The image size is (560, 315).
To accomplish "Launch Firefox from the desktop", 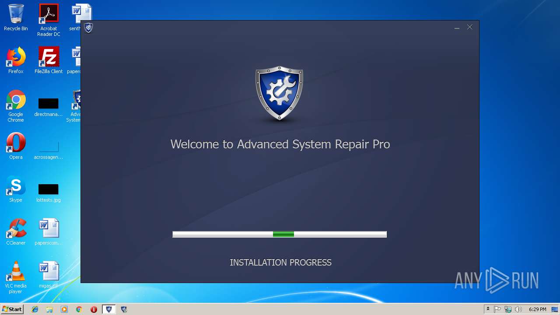I will pyautogui.click(x=16, y=60).
